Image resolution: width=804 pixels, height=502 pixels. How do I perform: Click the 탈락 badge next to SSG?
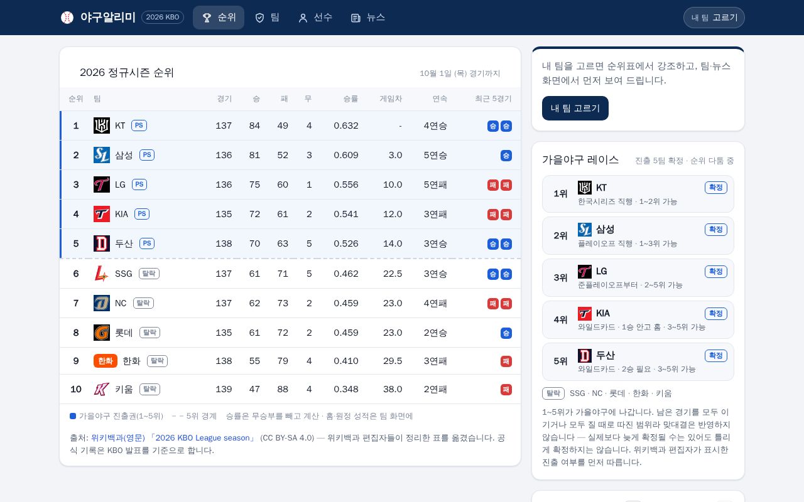point(149,274)
